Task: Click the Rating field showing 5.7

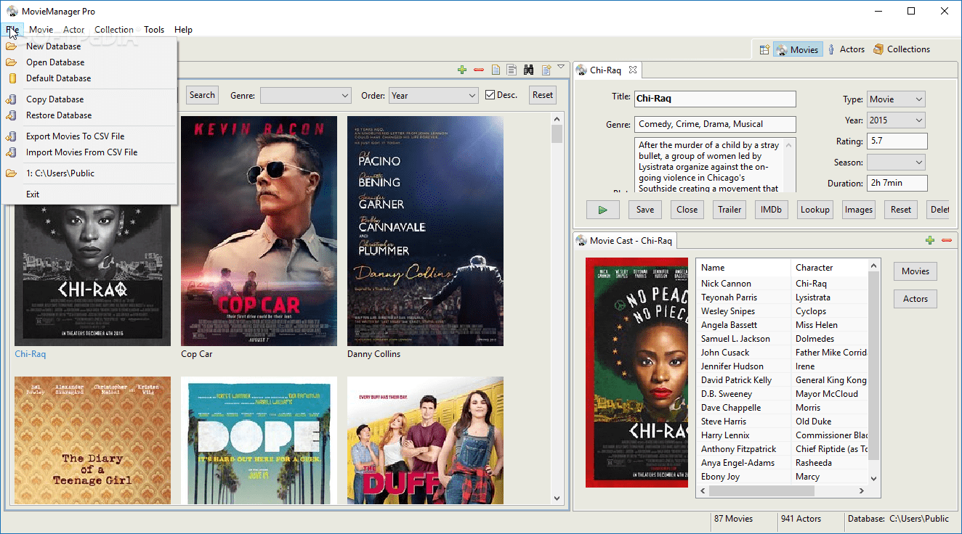Action: [x=897, y=141]
